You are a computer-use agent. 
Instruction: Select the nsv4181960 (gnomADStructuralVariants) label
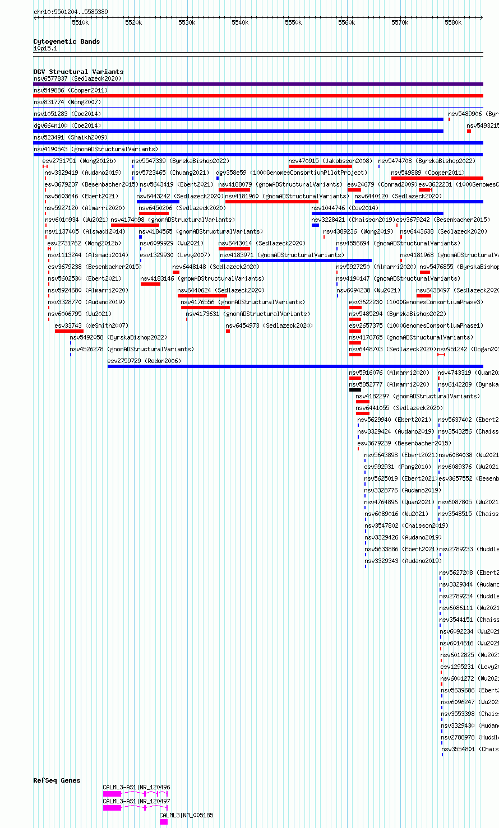tap(287, 196)
